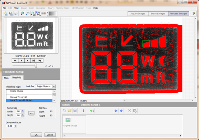Screen dimensions: 199x140
Task: Select Manual Threshold in the threshold type list
Action: 19,97
